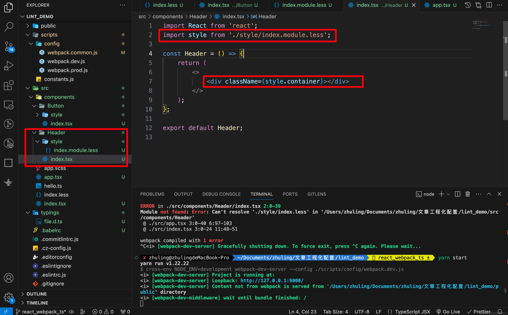Click the remote window status icon
Image resolution: width=508 pixels, height=315 pixels.
(6, 311)
